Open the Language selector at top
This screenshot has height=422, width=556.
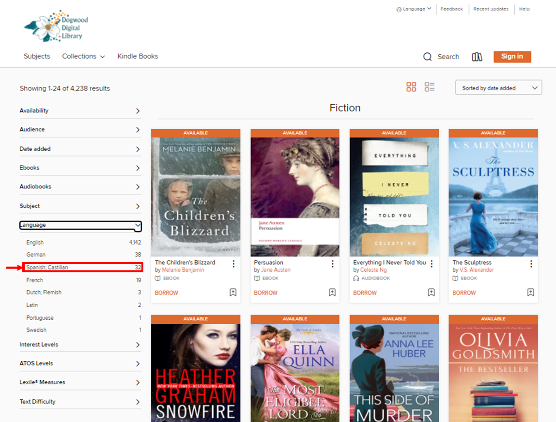[414, 9]
